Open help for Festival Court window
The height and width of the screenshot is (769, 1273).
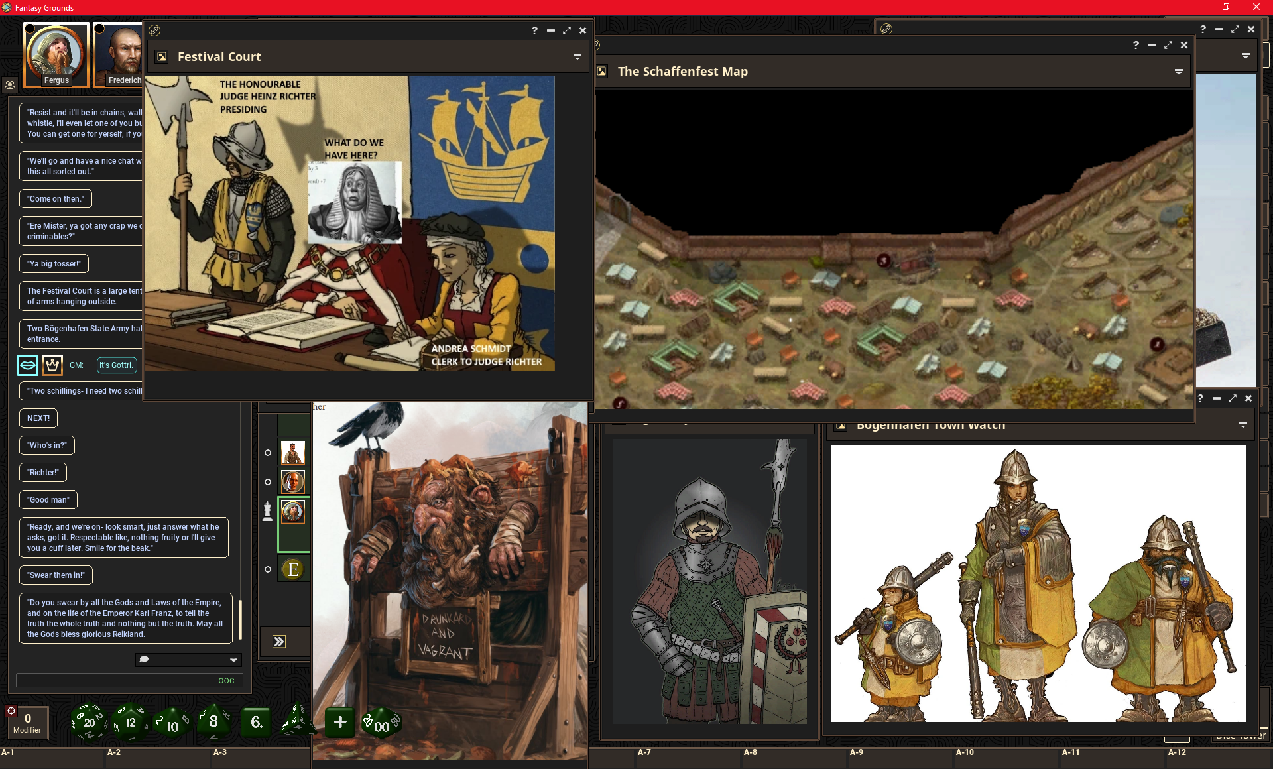click(x=534, y=30)
